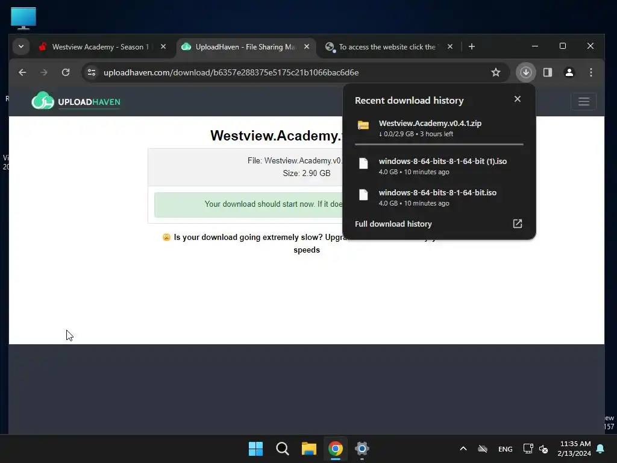Select windows-8-64-bits-8-1-64-bit (1).iso download
The width and height of the screenshot is (617, 463).
(439, 166)
